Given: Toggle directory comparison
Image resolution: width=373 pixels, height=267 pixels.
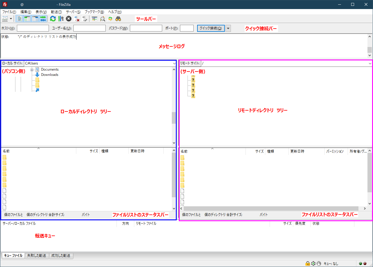Looking at the screenshot, I should pyautogui.click(x=102, y=19).
